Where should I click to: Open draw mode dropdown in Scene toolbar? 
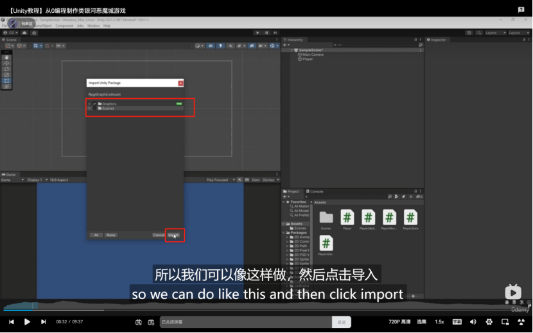(x=199, y=46)
